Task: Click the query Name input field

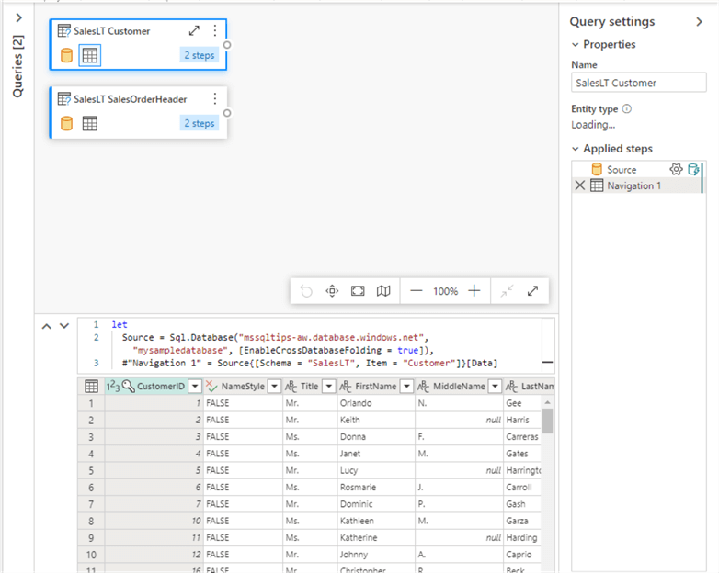Action: pos(638,83)
